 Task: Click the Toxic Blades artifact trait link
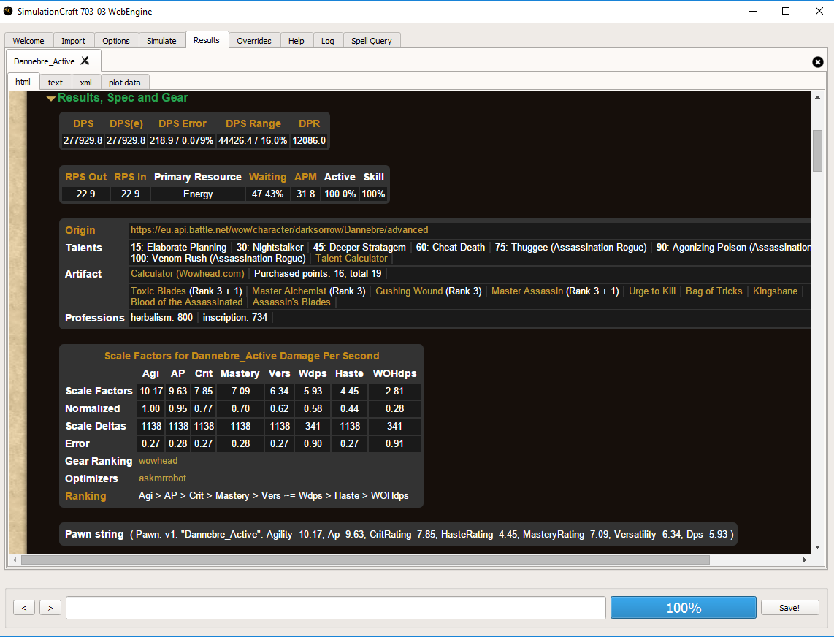(x=158, y=291)
